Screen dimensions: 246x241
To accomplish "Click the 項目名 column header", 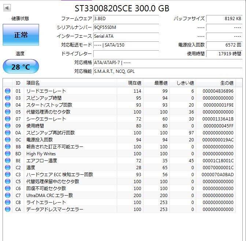I will tap(70, 83).
